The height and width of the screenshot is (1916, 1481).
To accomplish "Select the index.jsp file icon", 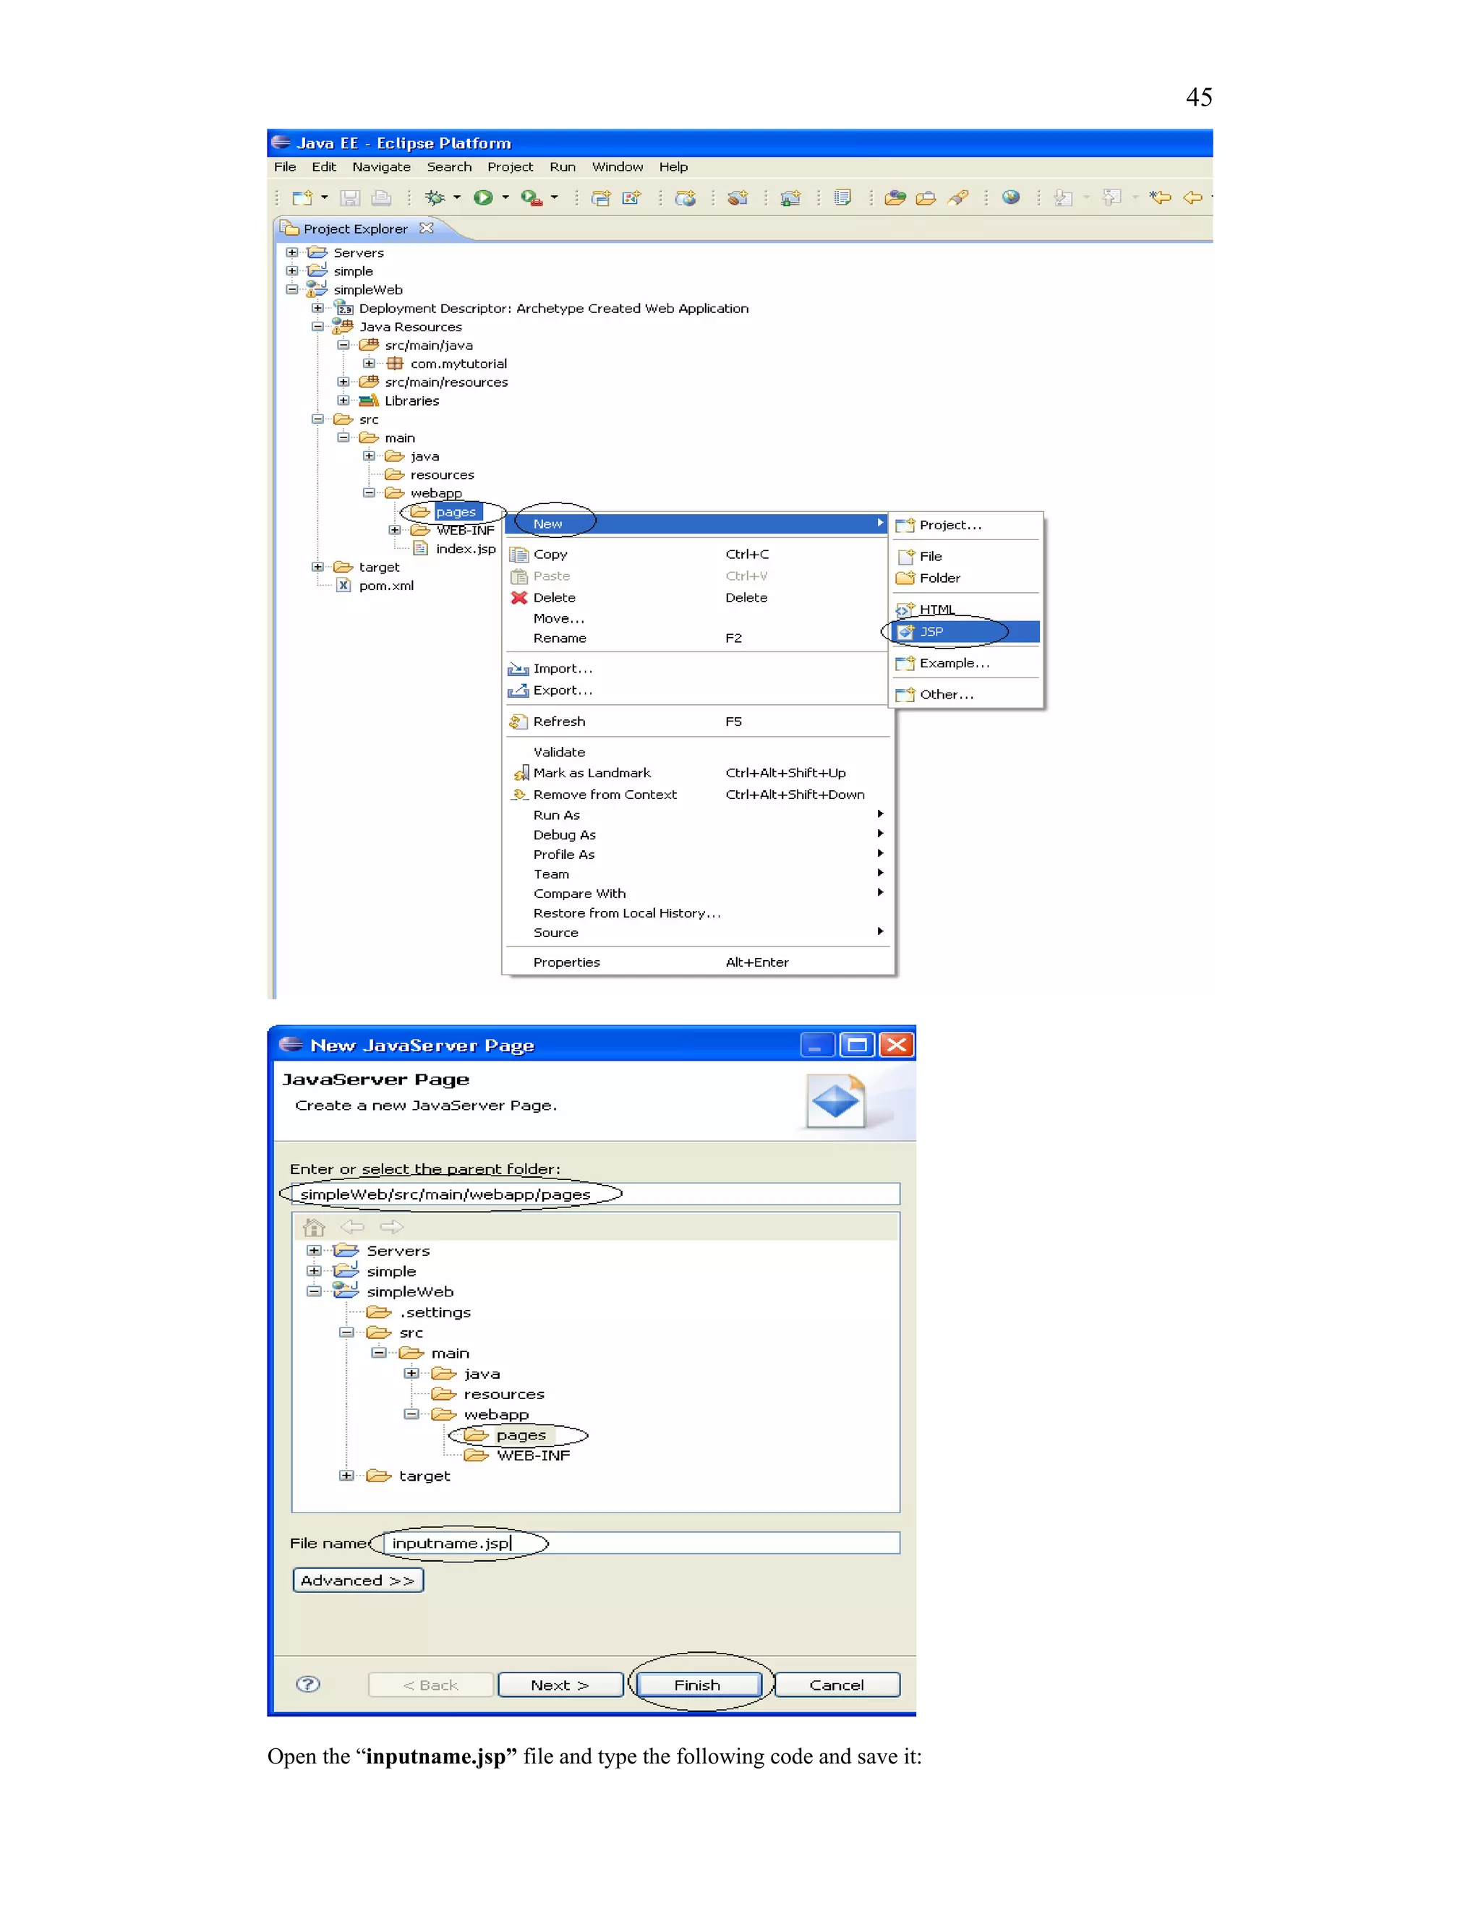I will tap(420, 549).
